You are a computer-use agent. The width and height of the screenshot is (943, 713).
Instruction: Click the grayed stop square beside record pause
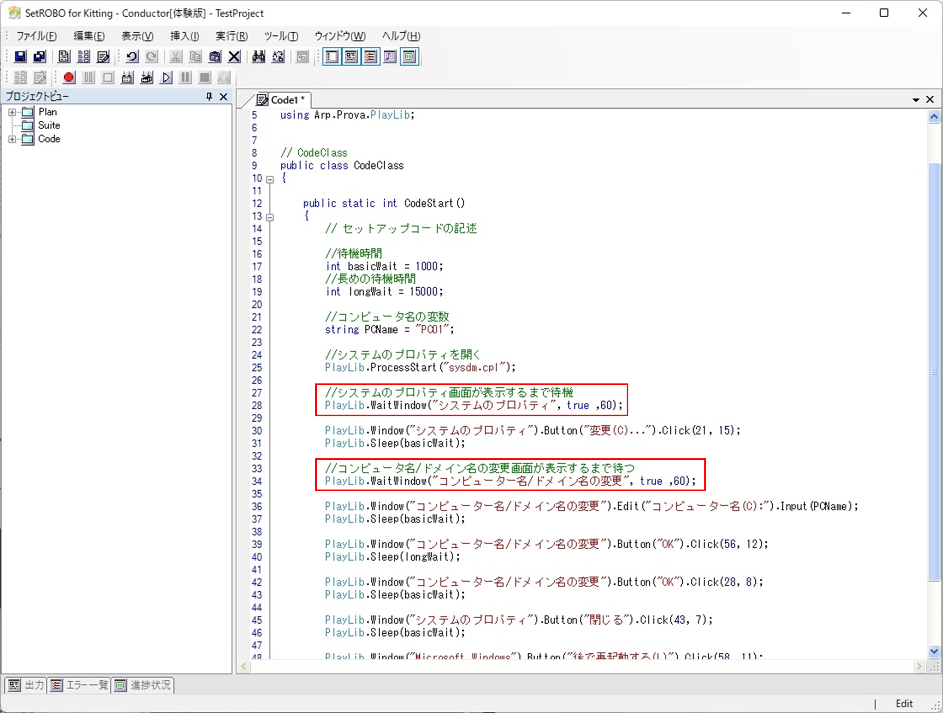(x=108, y=78)
